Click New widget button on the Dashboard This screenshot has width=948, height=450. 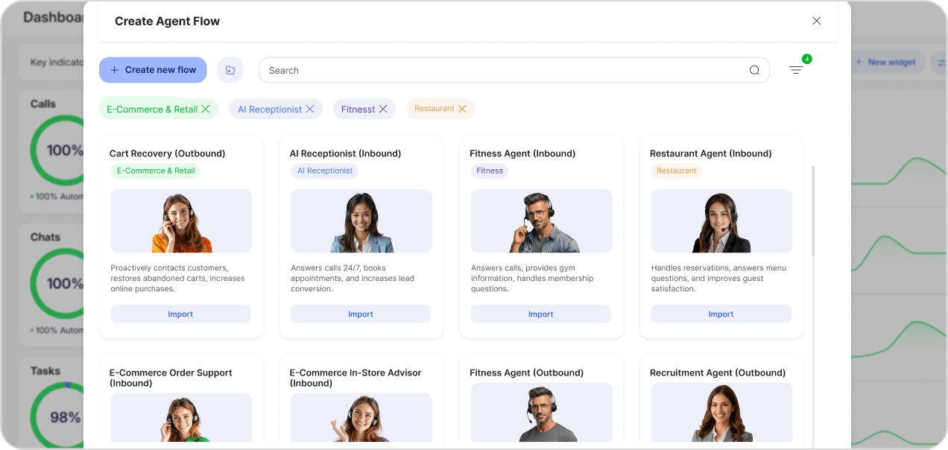(x=888, y=63)
